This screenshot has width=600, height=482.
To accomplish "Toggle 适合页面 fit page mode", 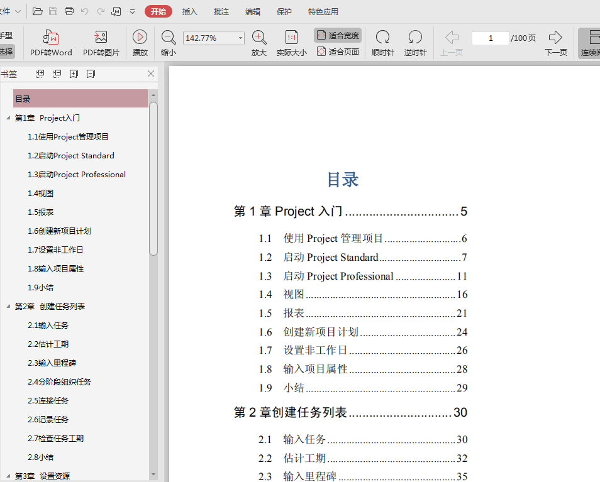I will tap(338, 52).
